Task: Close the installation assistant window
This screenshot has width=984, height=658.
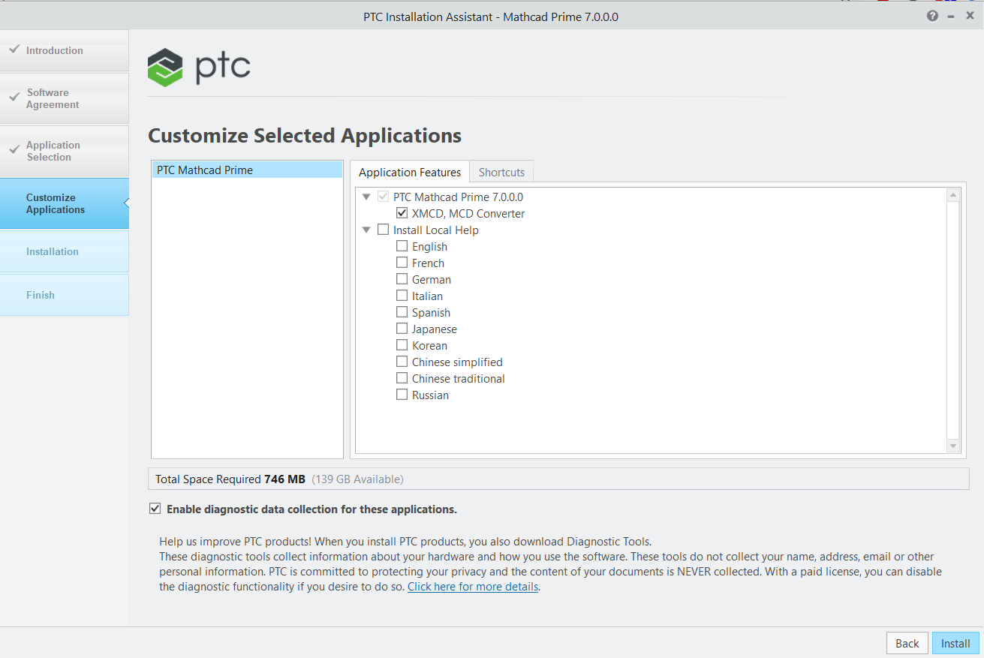Action: tap(970, 16)
